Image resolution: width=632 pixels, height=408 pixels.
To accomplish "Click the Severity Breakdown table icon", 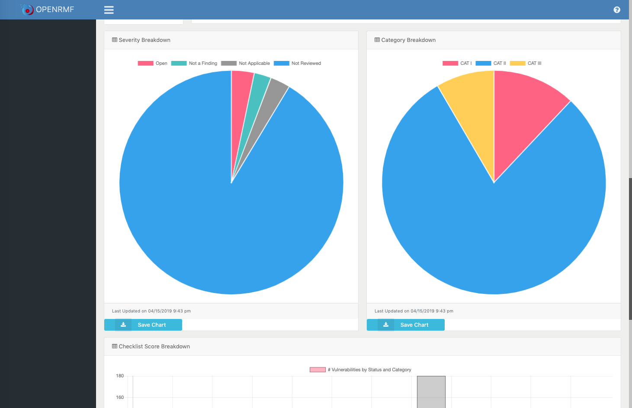I will coord(115,40).
